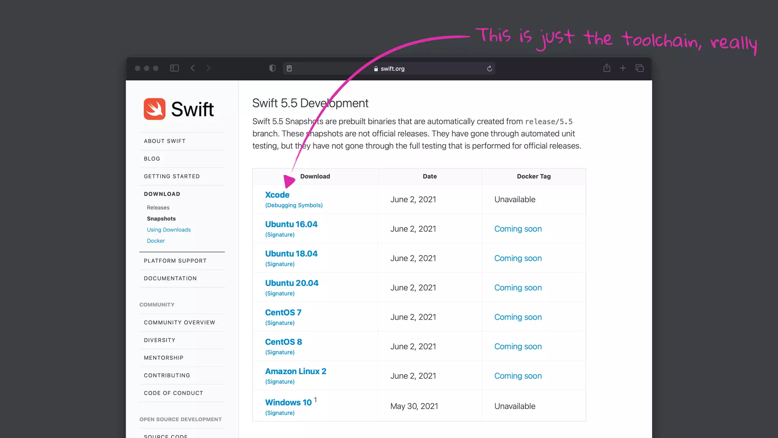
Task: Open the privacy shield report icon
Action: point(272,68)
